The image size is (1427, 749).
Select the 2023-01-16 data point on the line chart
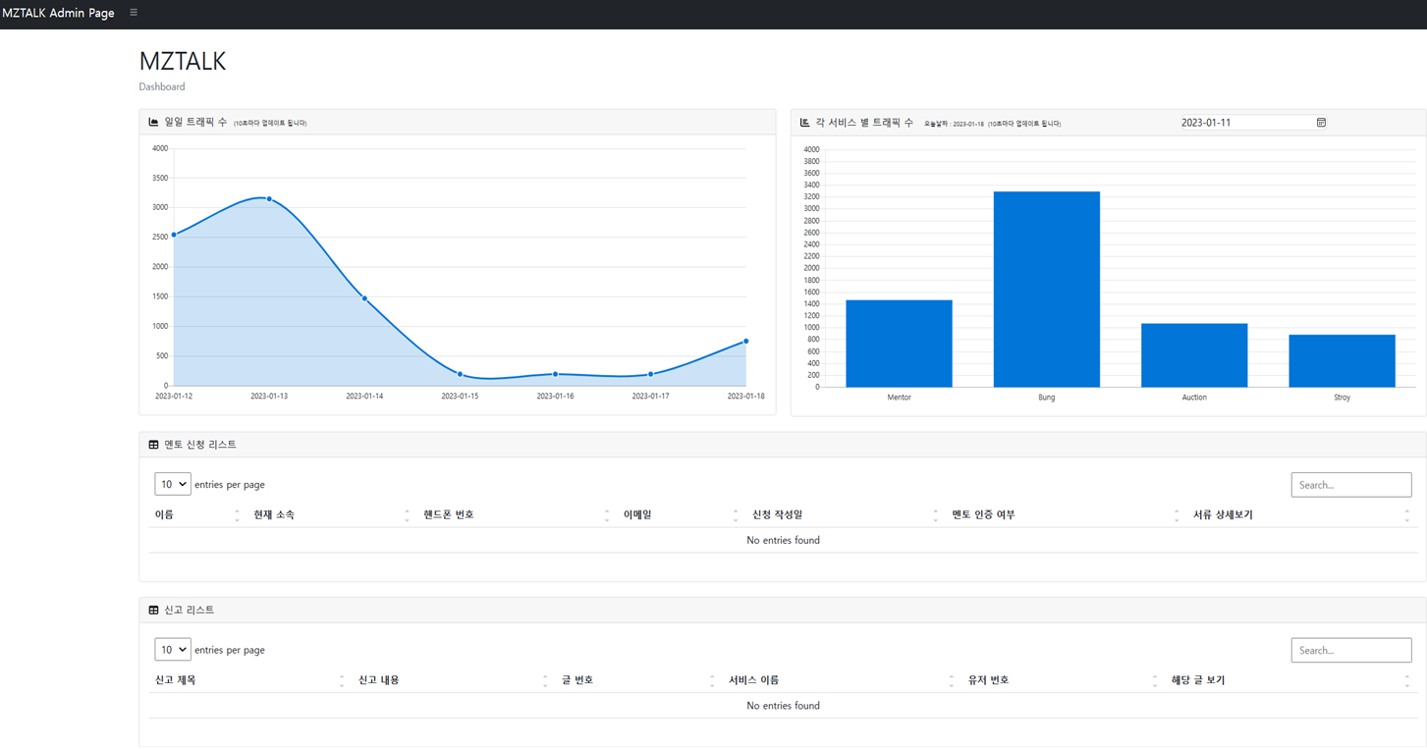coord(556,374)
